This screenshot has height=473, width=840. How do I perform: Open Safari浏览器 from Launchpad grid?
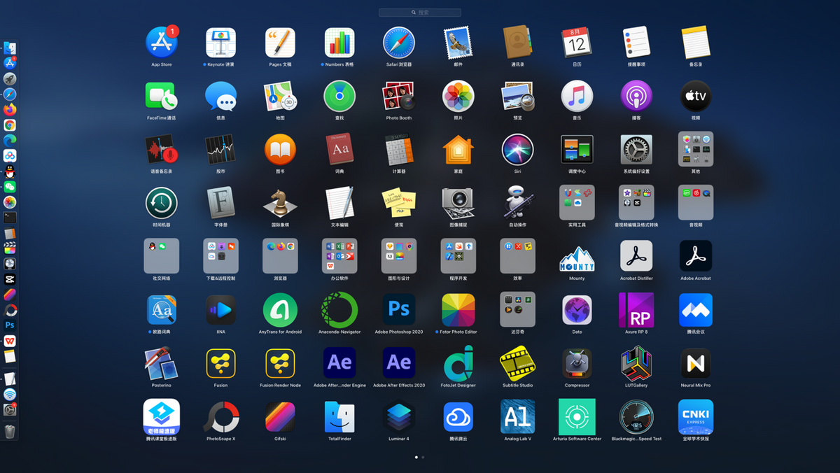(399, 42)
